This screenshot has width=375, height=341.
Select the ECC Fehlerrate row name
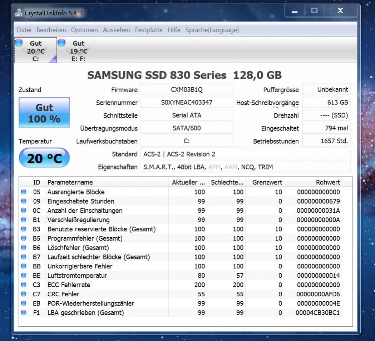[69, 285]
